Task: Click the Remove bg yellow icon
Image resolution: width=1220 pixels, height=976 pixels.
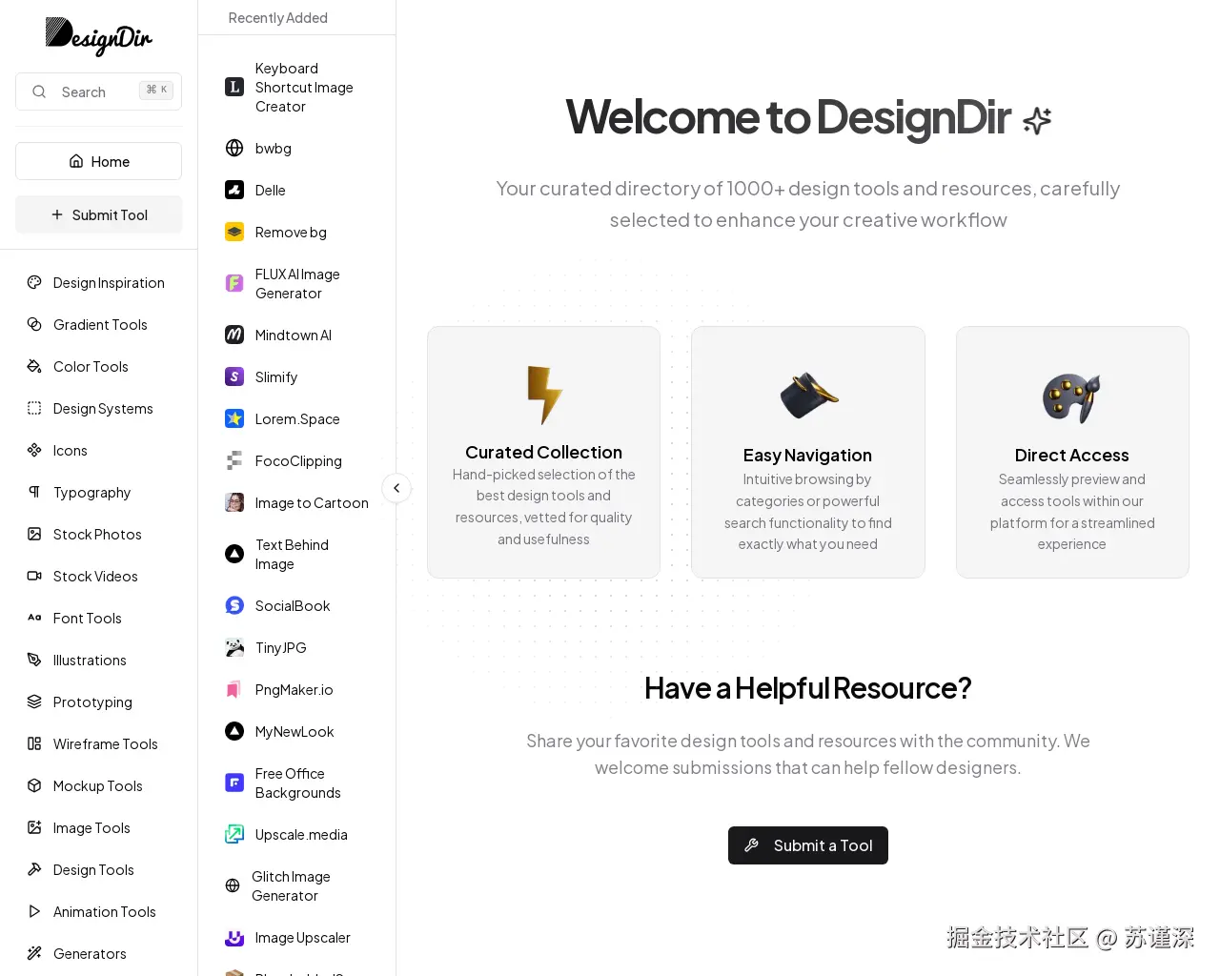Action: 234,232
